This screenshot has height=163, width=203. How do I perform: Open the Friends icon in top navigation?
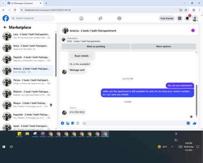coord(100,18)
